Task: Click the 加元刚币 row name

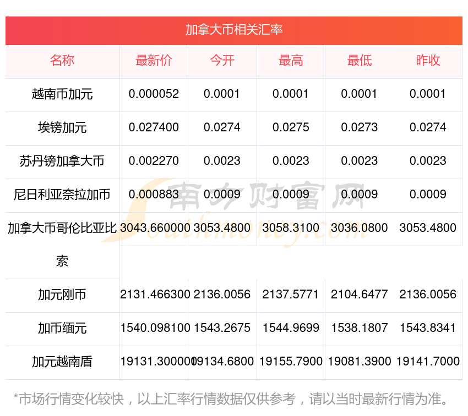Action: (x=62, y=295)
